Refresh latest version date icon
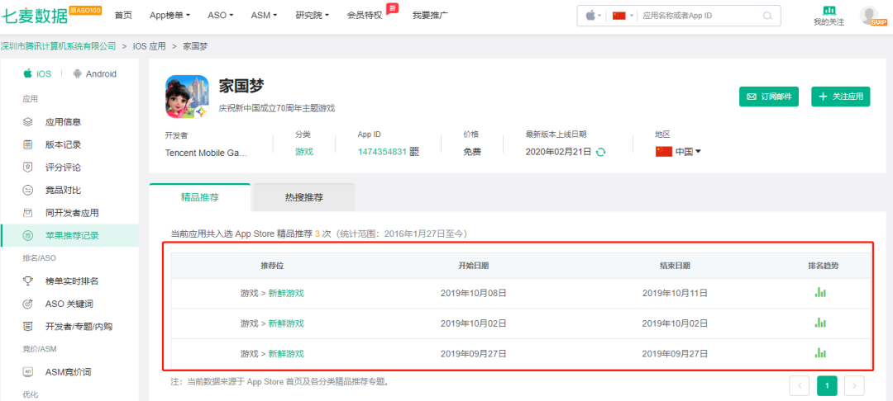This screenshot has height=401, width=893. pos(599,152)
